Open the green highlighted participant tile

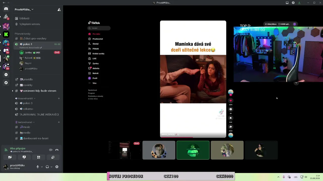[x=193, y=150]
